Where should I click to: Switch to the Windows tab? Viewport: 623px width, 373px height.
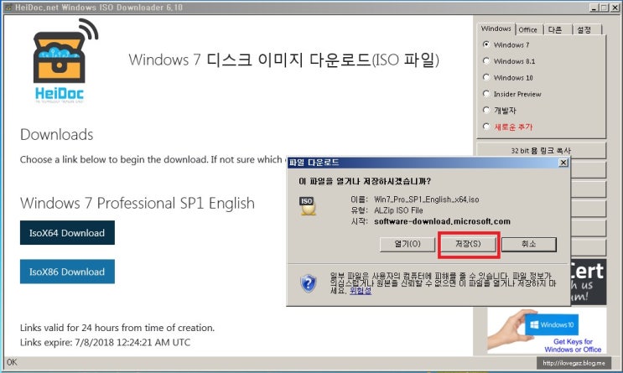click(496, 28)
